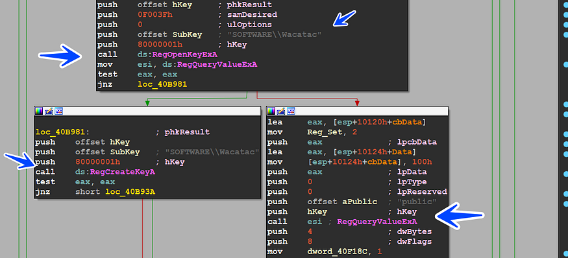Select the Reg_Set variable name
568x258 pixels.
point(325,132)
